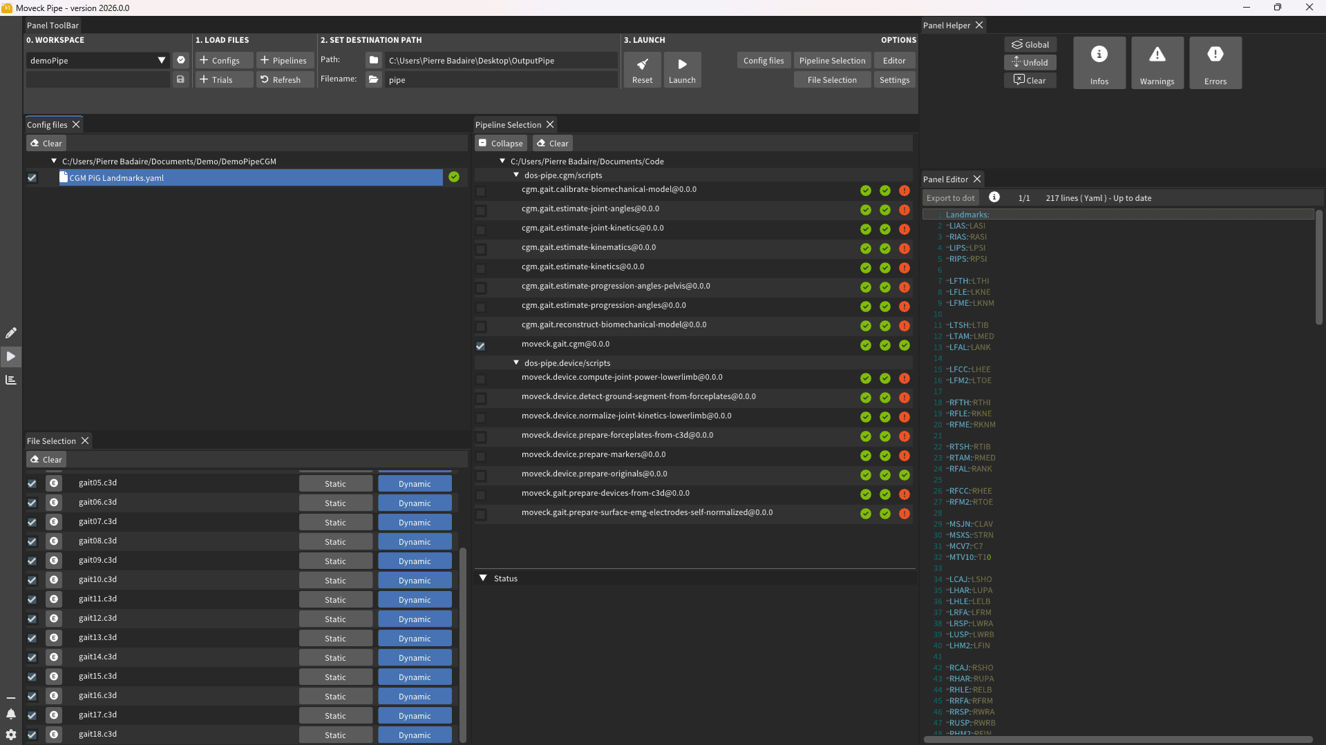Screen dimensions: 1326x745
Task: Show Warnings in Panel Helper
Action: coord(1157,63)
